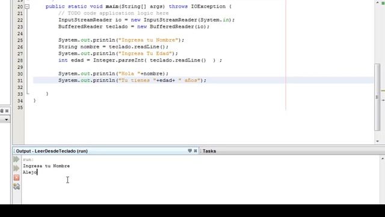Click the Integer.parseInt call on line 28
This screenshot has height=217, width=385.
120,60
